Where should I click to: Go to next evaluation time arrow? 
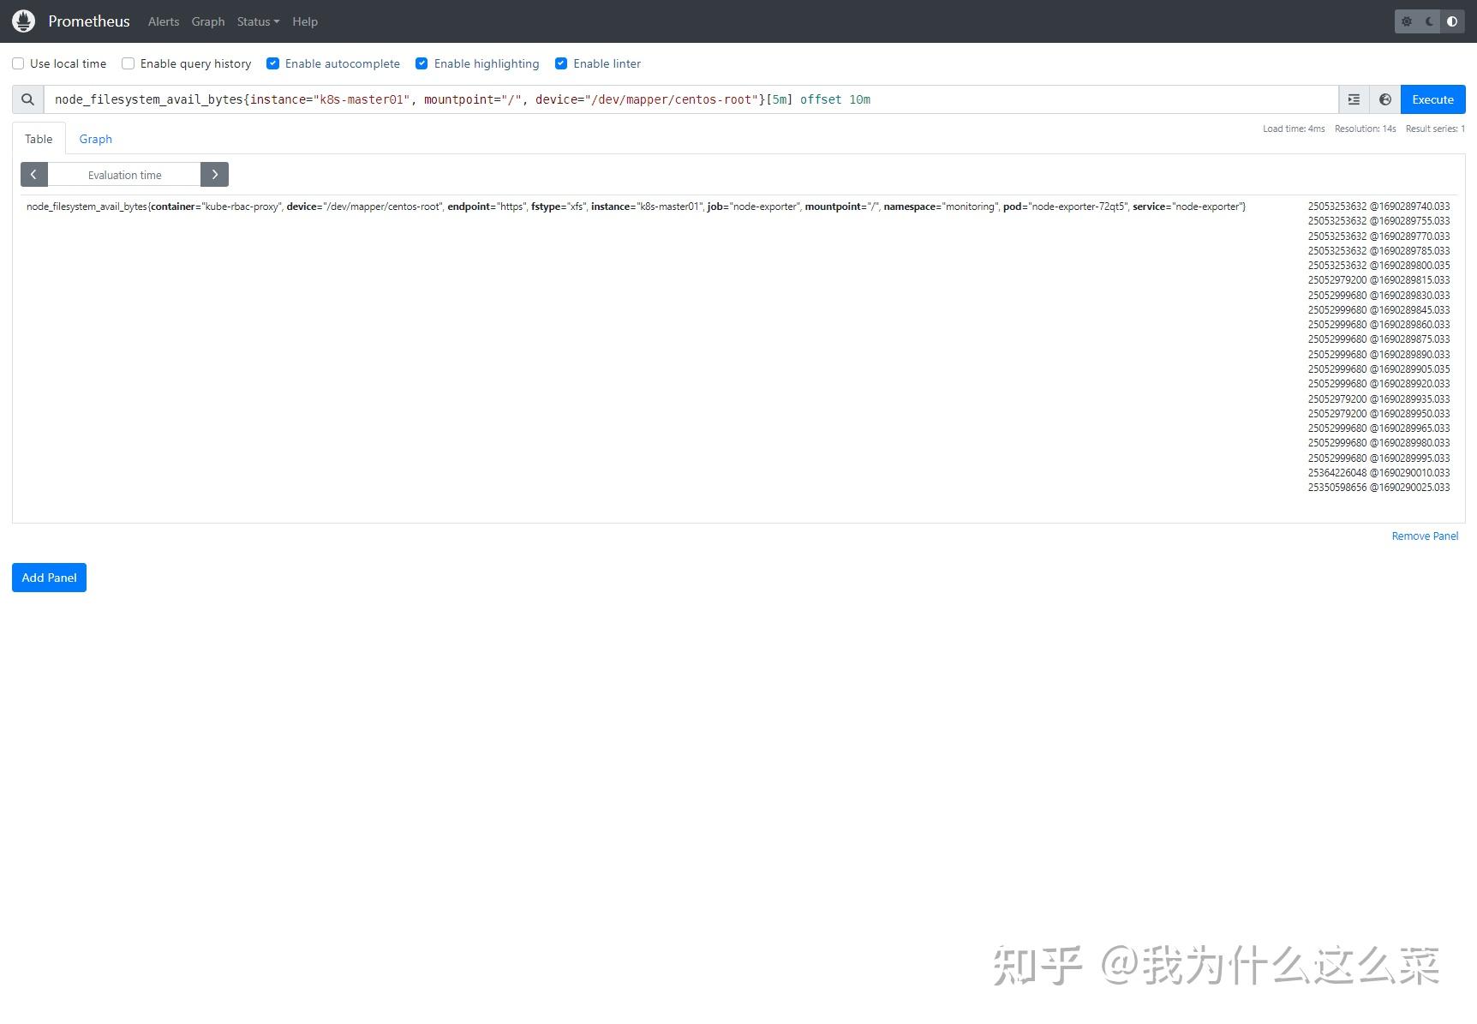pyautogui.click(x=215, y=175)
